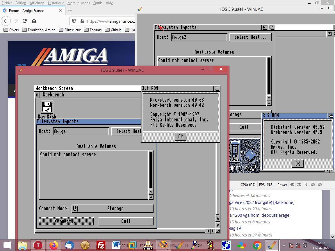
Task: Click the depth gadget on 3.9 ROM window
Action: [x=331, y=116]
